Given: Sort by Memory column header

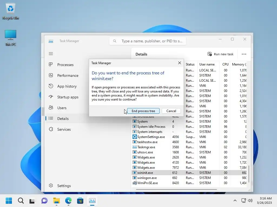Looking at the screenshot, I should coord(239,64).
